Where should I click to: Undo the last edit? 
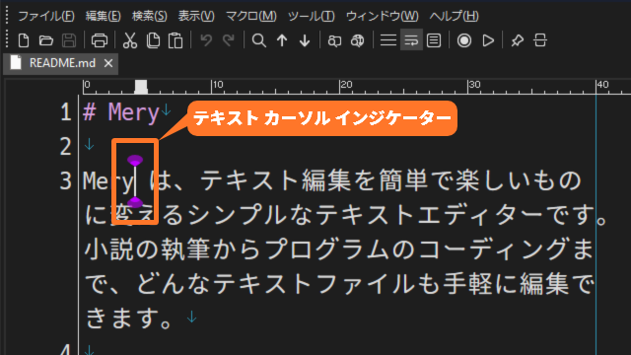click(x=206, y=40)
